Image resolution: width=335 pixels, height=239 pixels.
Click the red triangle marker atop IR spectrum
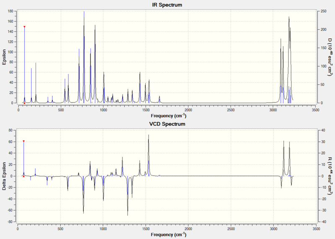[x=24, y=27]
